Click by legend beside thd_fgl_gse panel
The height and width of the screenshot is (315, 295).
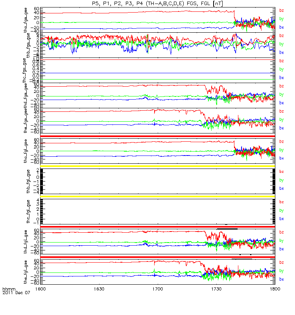coord(282,241)
